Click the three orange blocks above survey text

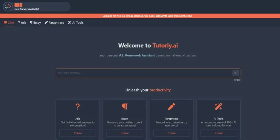pyautogui.click(x=18, y=5)
